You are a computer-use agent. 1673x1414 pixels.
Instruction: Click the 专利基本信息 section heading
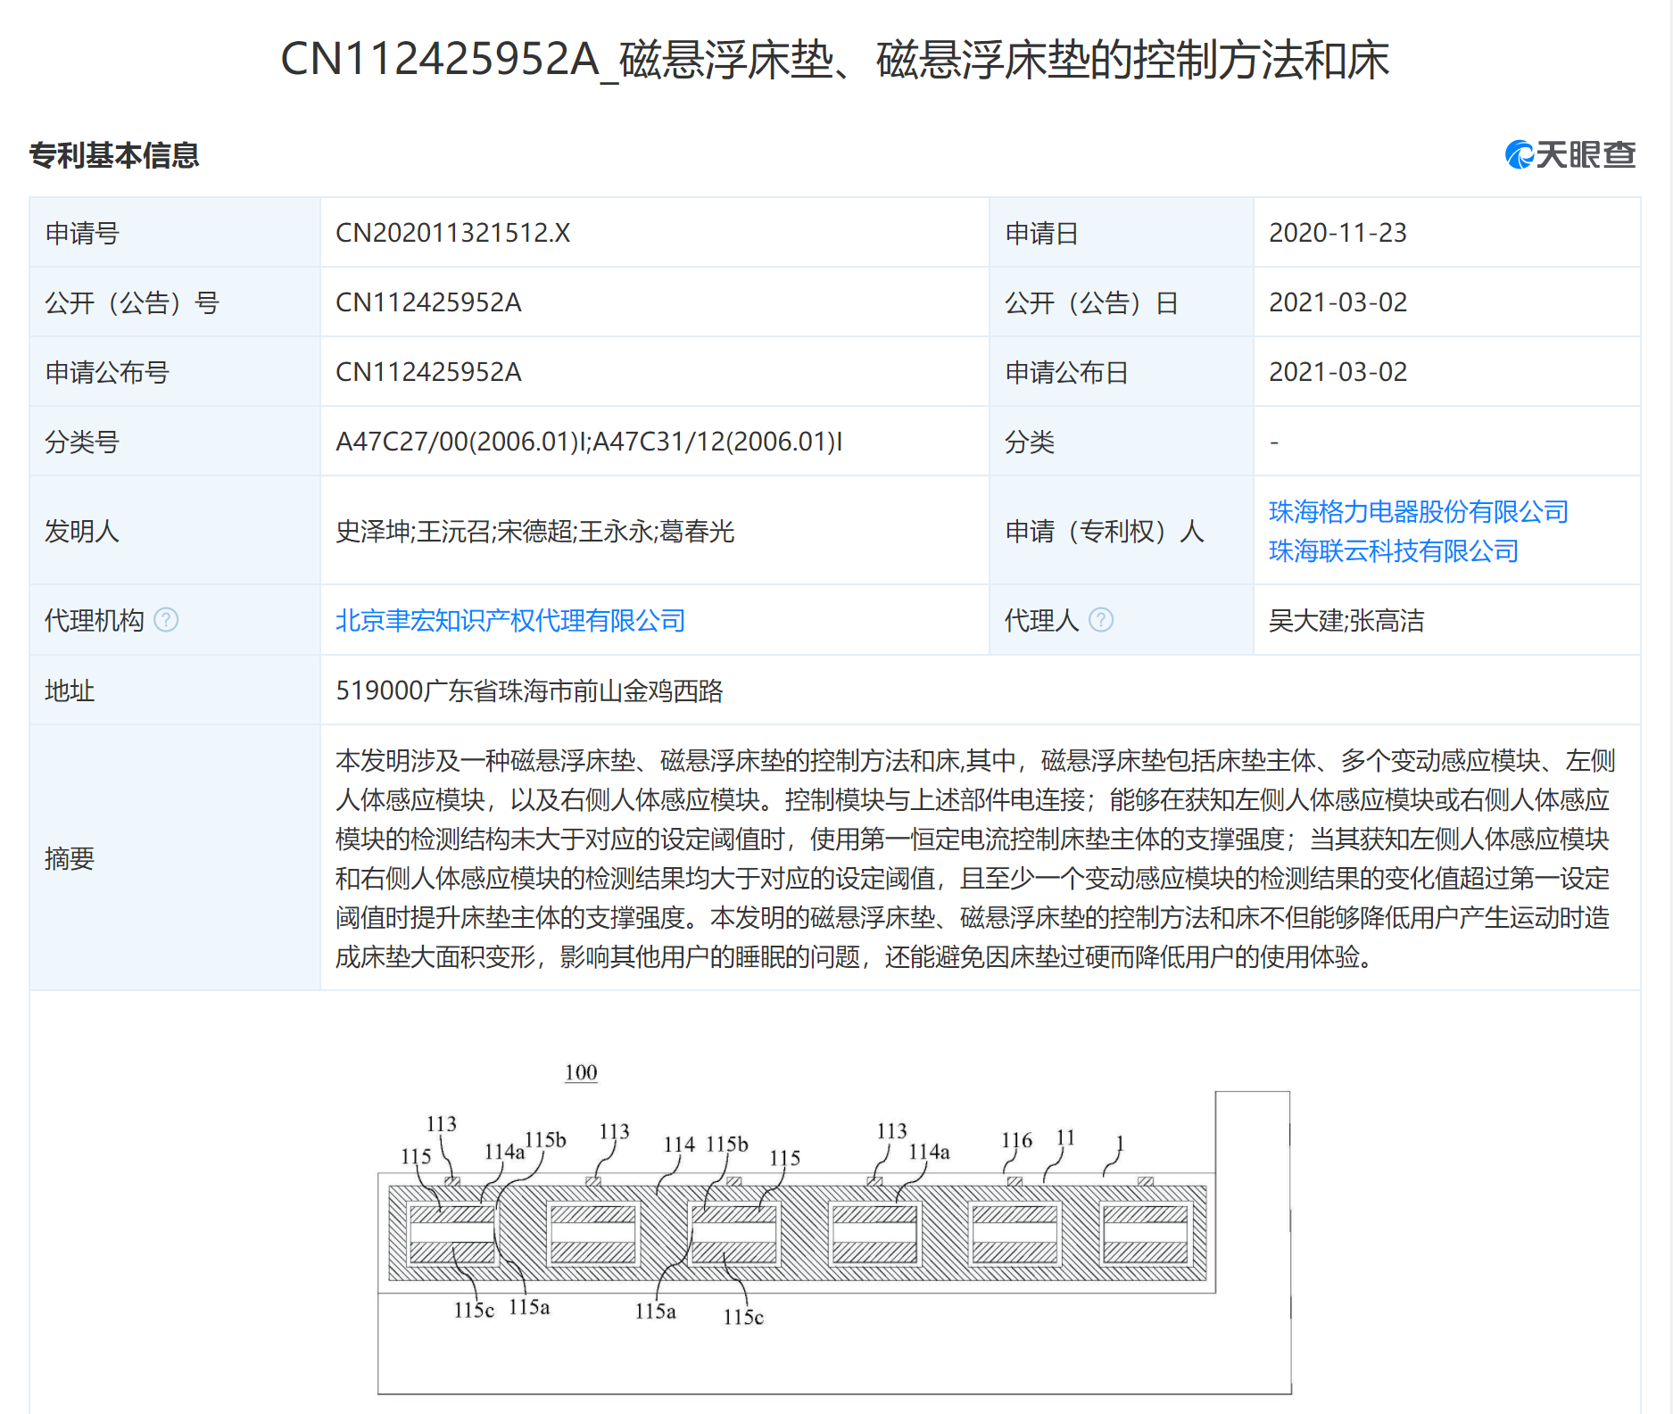click(x=114, y=155)
